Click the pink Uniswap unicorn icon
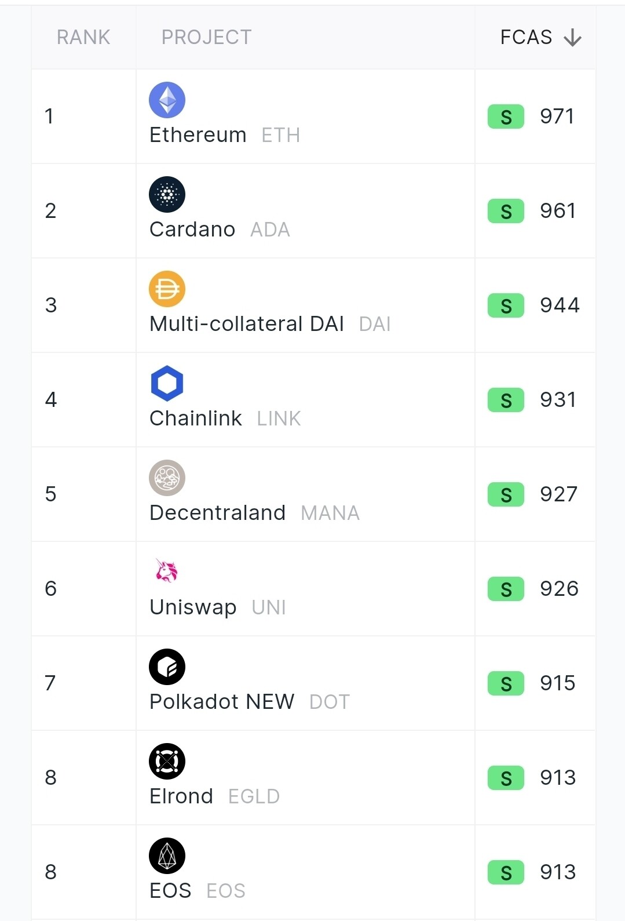The image size is (625, 921). point(167,571)
